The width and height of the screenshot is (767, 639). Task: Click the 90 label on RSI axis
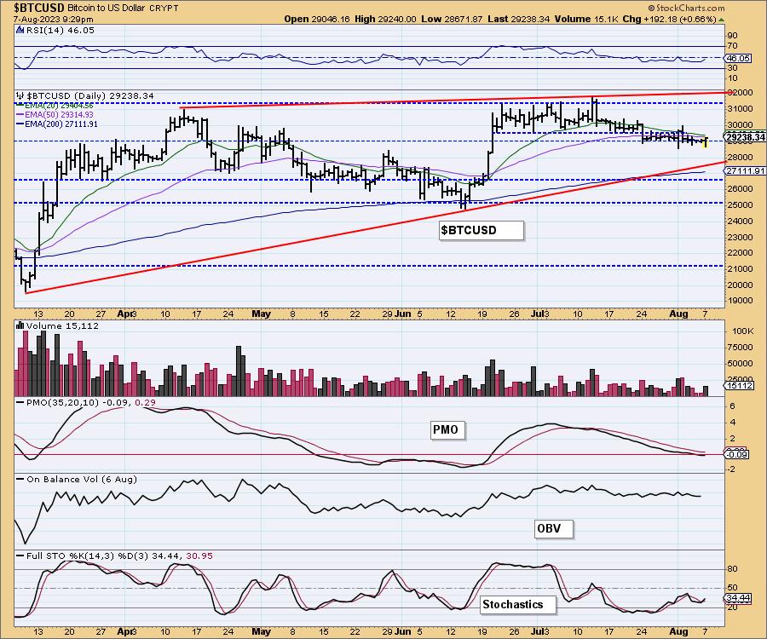click(x=733, y=36)
